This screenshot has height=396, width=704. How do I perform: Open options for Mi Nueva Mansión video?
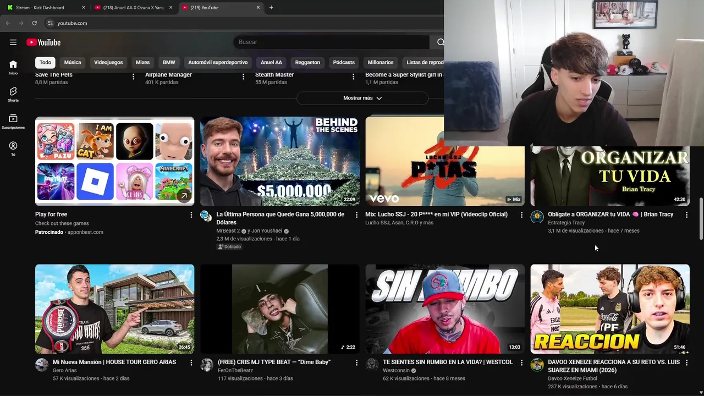(191, 362)
